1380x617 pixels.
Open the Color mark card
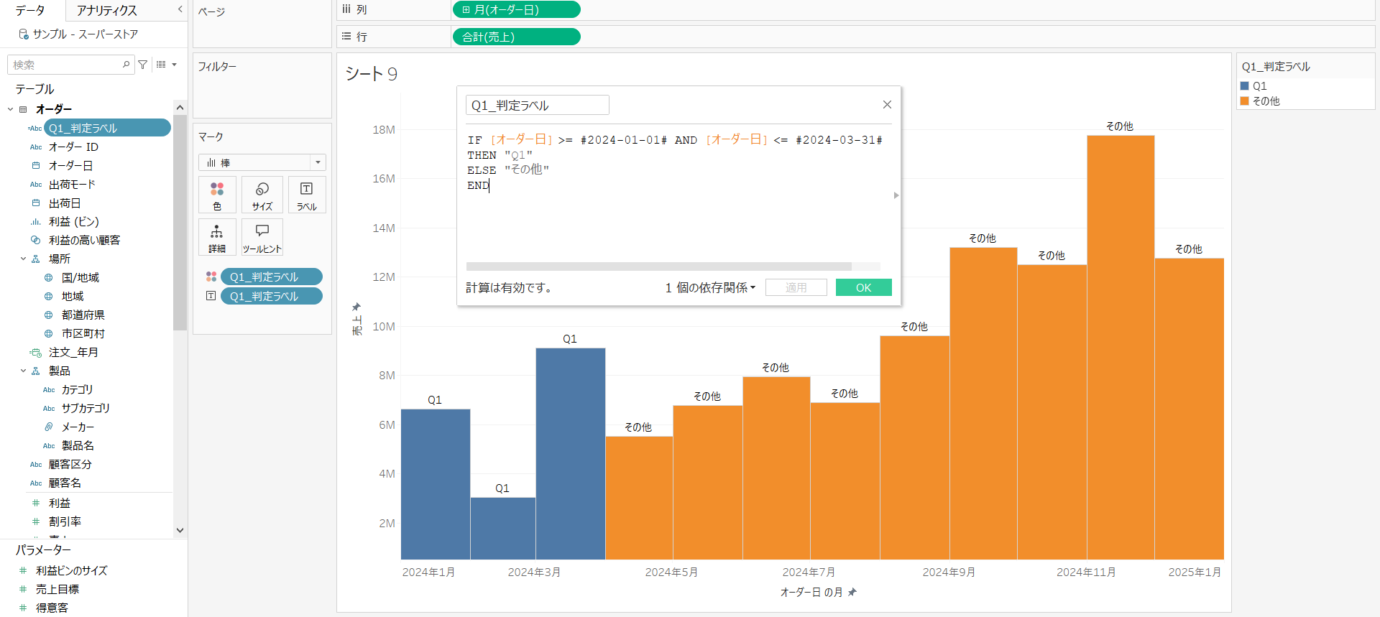217,195
